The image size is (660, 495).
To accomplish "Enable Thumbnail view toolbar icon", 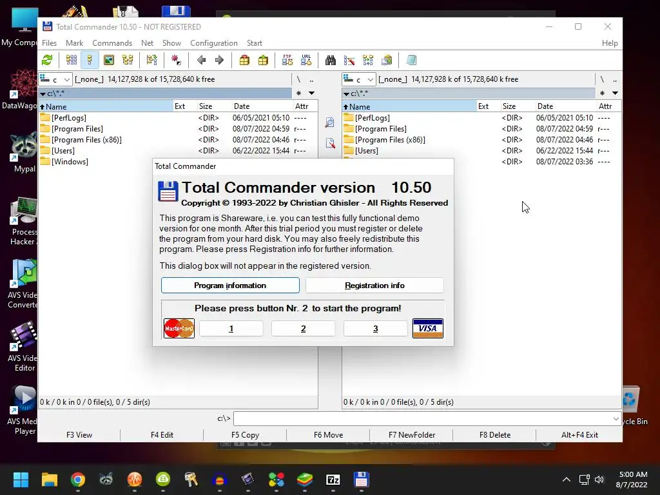I will (x=109, y=60).
